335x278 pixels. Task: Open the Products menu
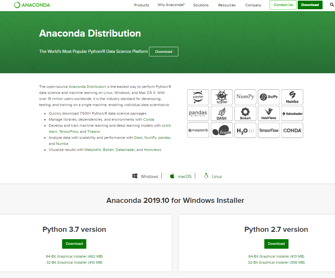point(141,5)
